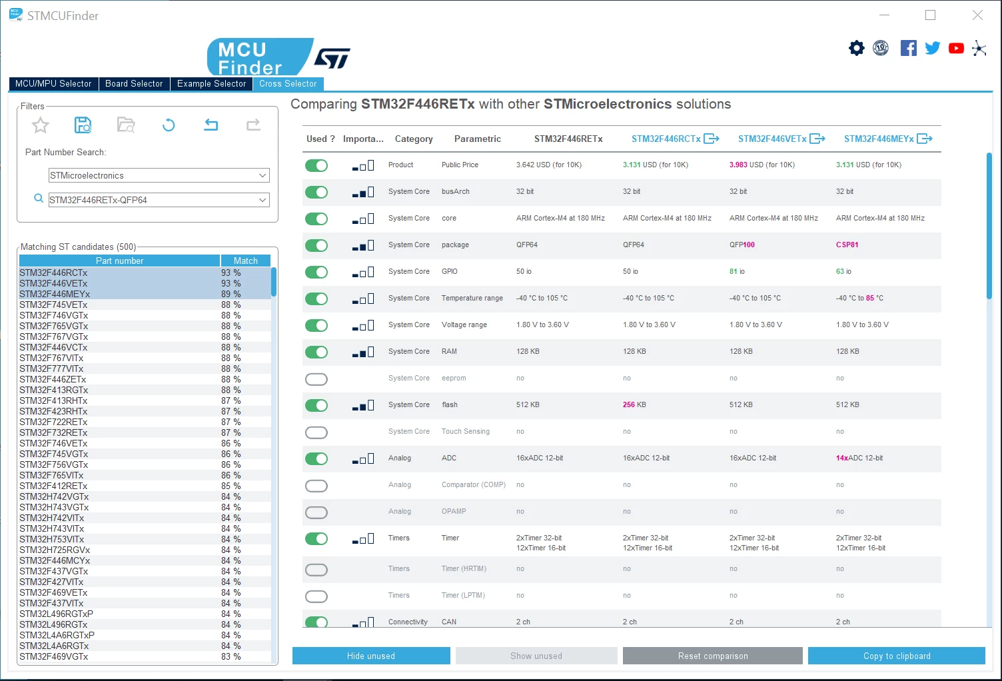Switch to MCU/MPU Selector tab
Viewport: 1002px width, 681px height.
[x=53, y=83]
